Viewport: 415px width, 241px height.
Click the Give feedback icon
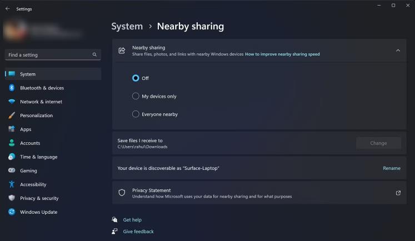(114, 231)
